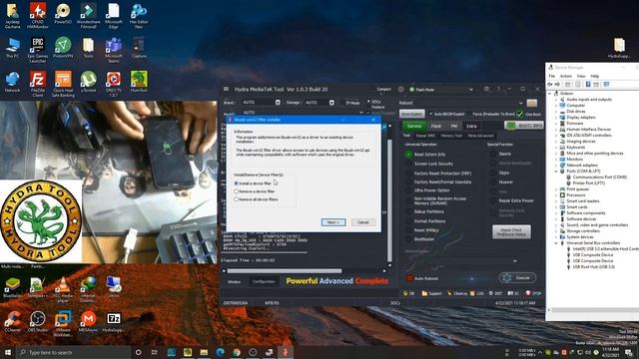This screenshot has height=359, width=639.
Task: Collapse Universal Serial Bus controllers node
Action: coord(556,243)
